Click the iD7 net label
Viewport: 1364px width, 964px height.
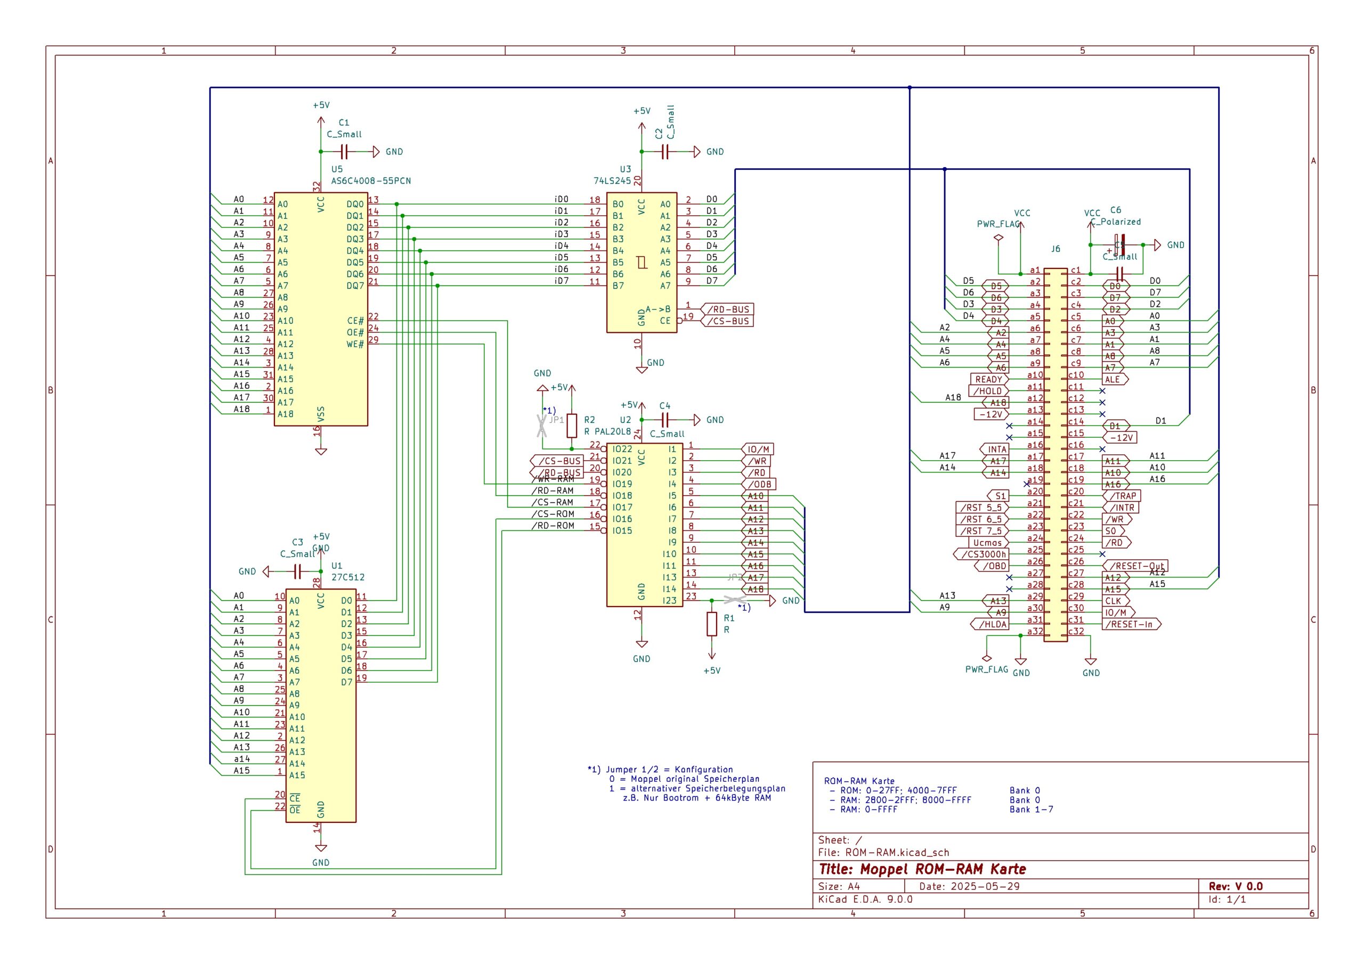(x=562, y=280)
